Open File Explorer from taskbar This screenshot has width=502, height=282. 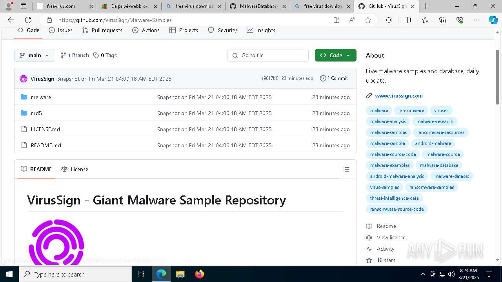pyautogui.click(x=180, y=274)
